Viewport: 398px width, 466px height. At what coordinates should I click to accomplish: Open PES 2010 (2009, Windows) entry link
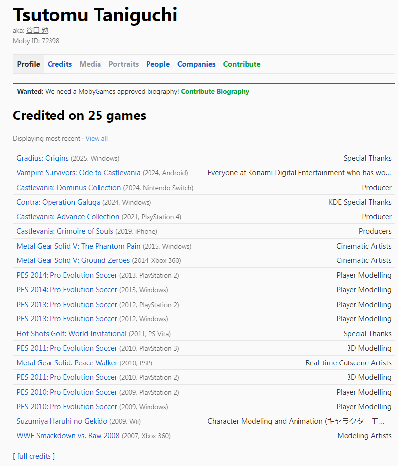coord(67,407)
